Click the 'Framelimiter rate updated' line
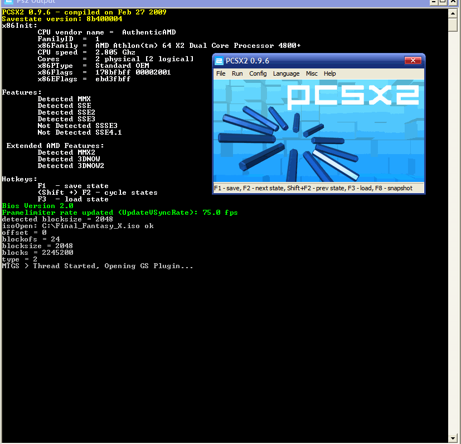This screenshot has width=461, height=444. [x=120, y=213]
